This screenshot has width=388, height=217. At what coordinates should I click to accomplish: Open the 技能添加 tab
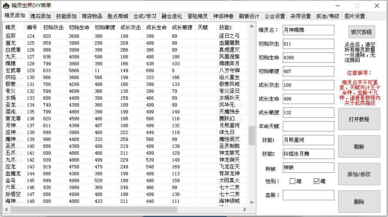[x=67, y=16]
